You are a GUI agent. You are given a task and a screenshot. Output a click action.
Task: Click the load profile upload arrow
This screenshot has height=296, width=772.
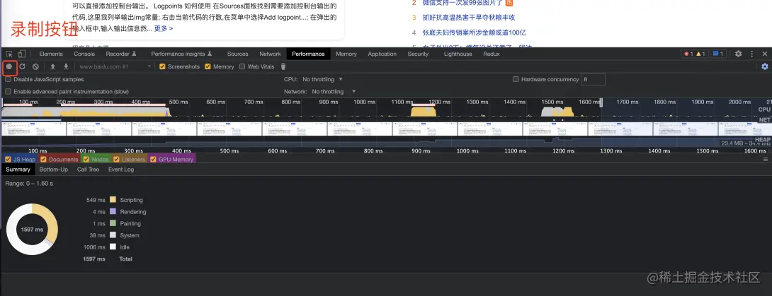pyautogui.click(x=52, y=66)
